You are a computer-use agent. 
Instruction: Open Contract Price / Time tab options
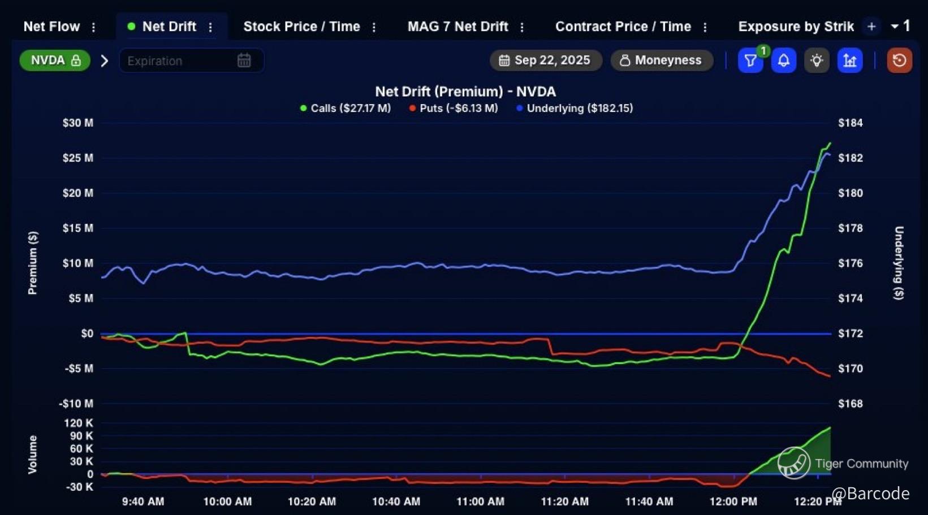click(x=705, y=27)
